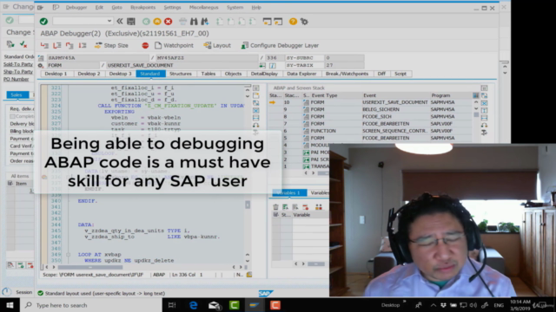Image resolution: width=556 pixels, height=312 pixels.
Task: Open the Miscellaneous menu
Action: click(204, 8)
